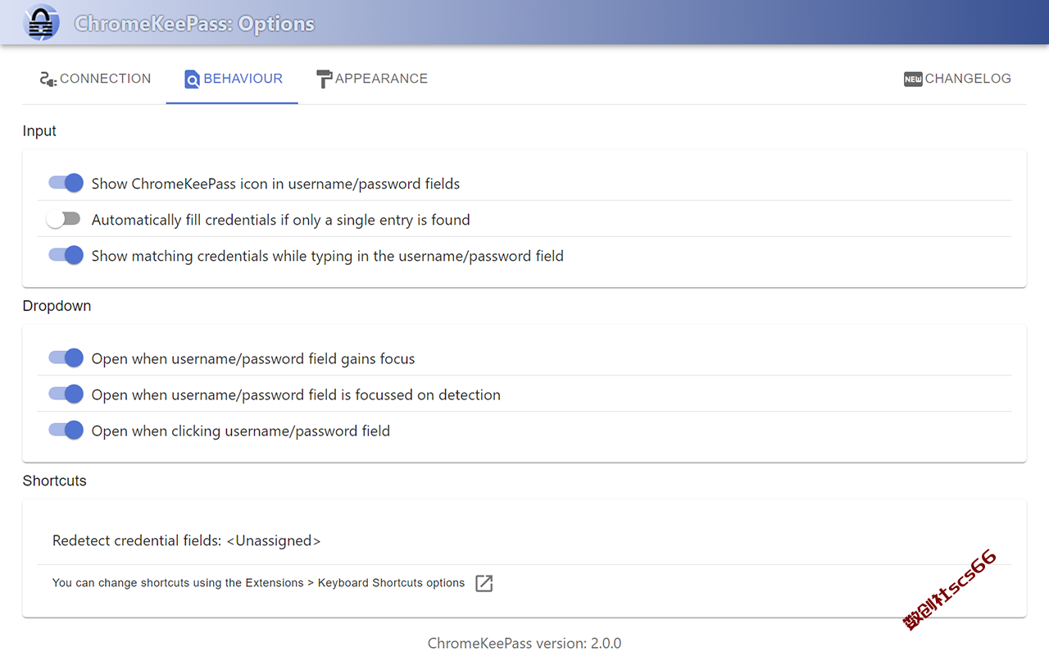
Task: Toggle open when field is focussed on detection
Action: click(66, 394)
